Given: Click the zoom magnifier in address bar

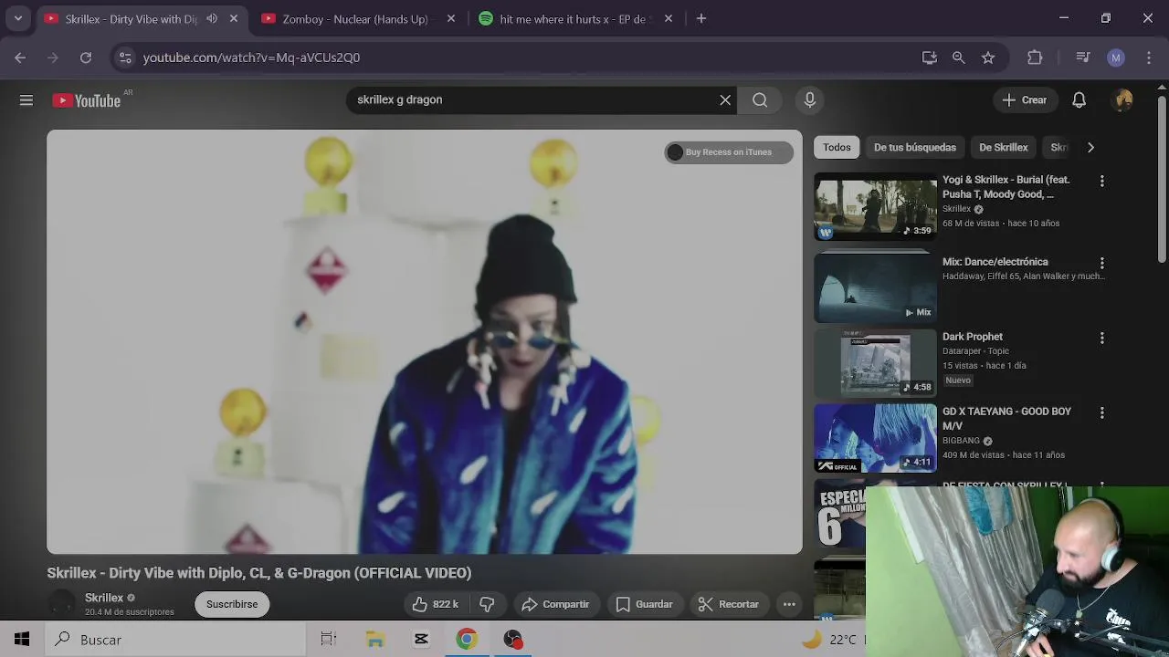Looking at the screenshot, I should coord(958,57).
